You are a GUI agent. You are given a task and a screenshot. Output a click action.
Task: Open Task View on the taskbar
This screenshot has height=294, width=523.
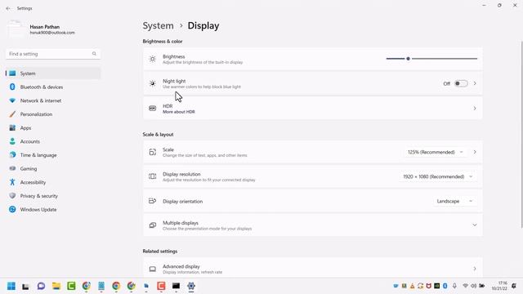pyautogui.click(x=25, y=286)
